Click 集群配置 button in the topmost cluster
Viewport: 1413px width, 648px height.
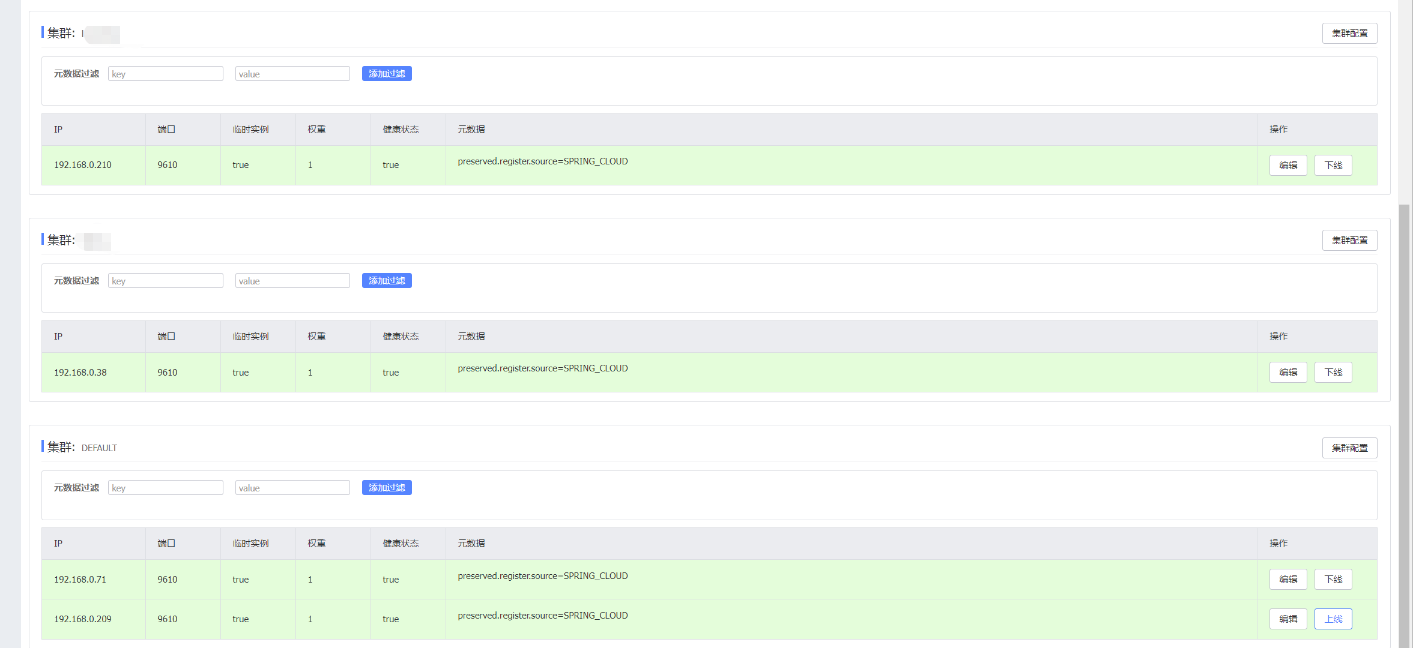1349,33
